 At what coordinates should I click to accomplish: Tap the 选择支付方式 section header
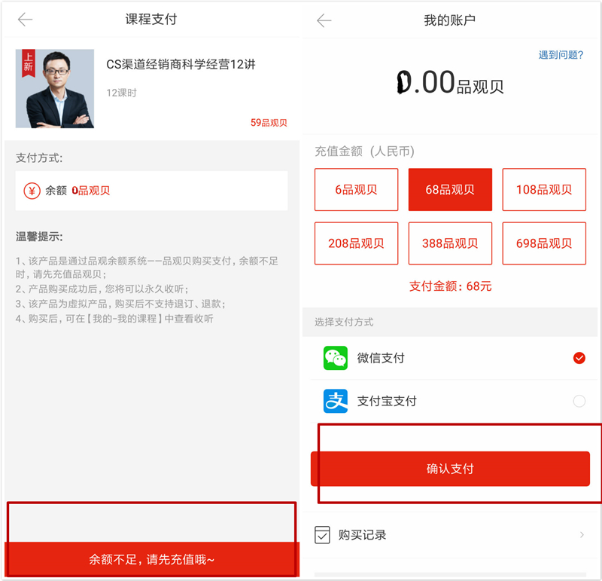pyautogui.click(x=344, y=322)
